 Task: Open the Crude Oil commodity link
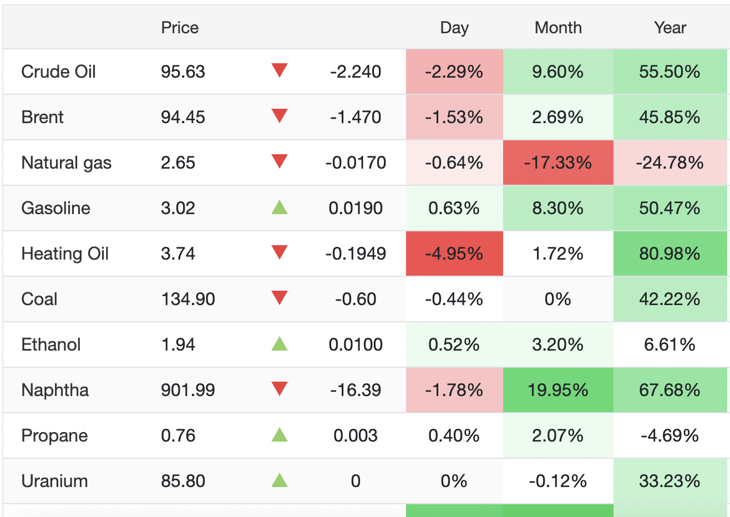click(x=58, y=72)
